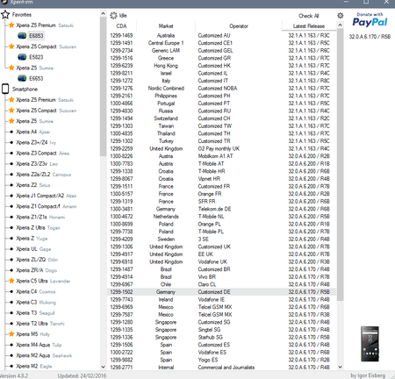The width and height of the screenshot is (395, 379).
Task: Select Xperia UL Gaga
Action: pyautogui.click(x=33, y=249)
